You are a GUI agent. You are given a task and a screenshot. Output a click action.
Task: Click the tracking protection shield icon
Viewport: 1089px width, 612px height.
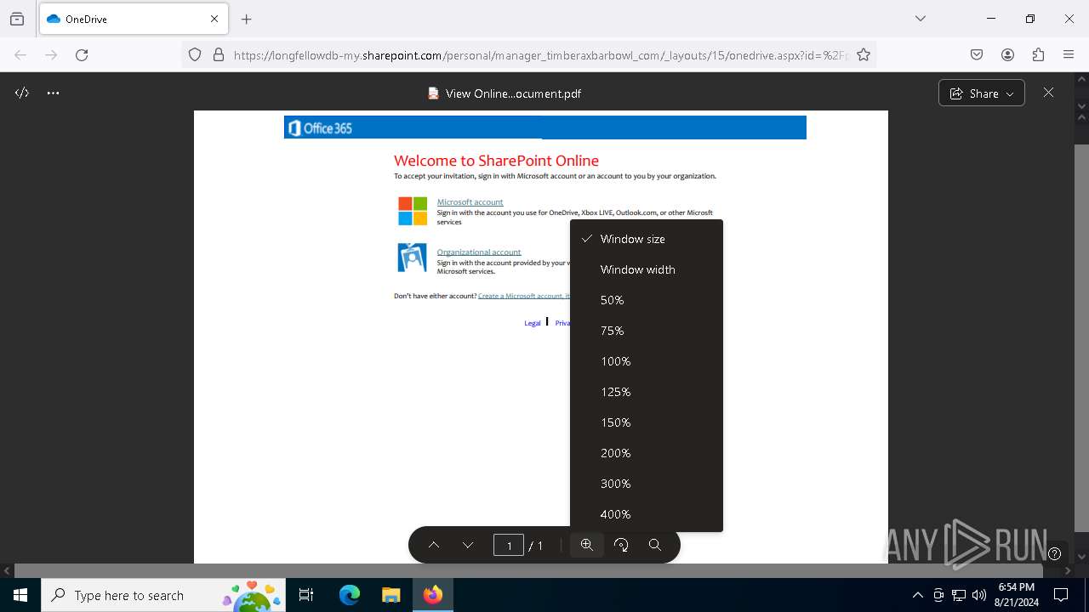[x=195, y=55]
